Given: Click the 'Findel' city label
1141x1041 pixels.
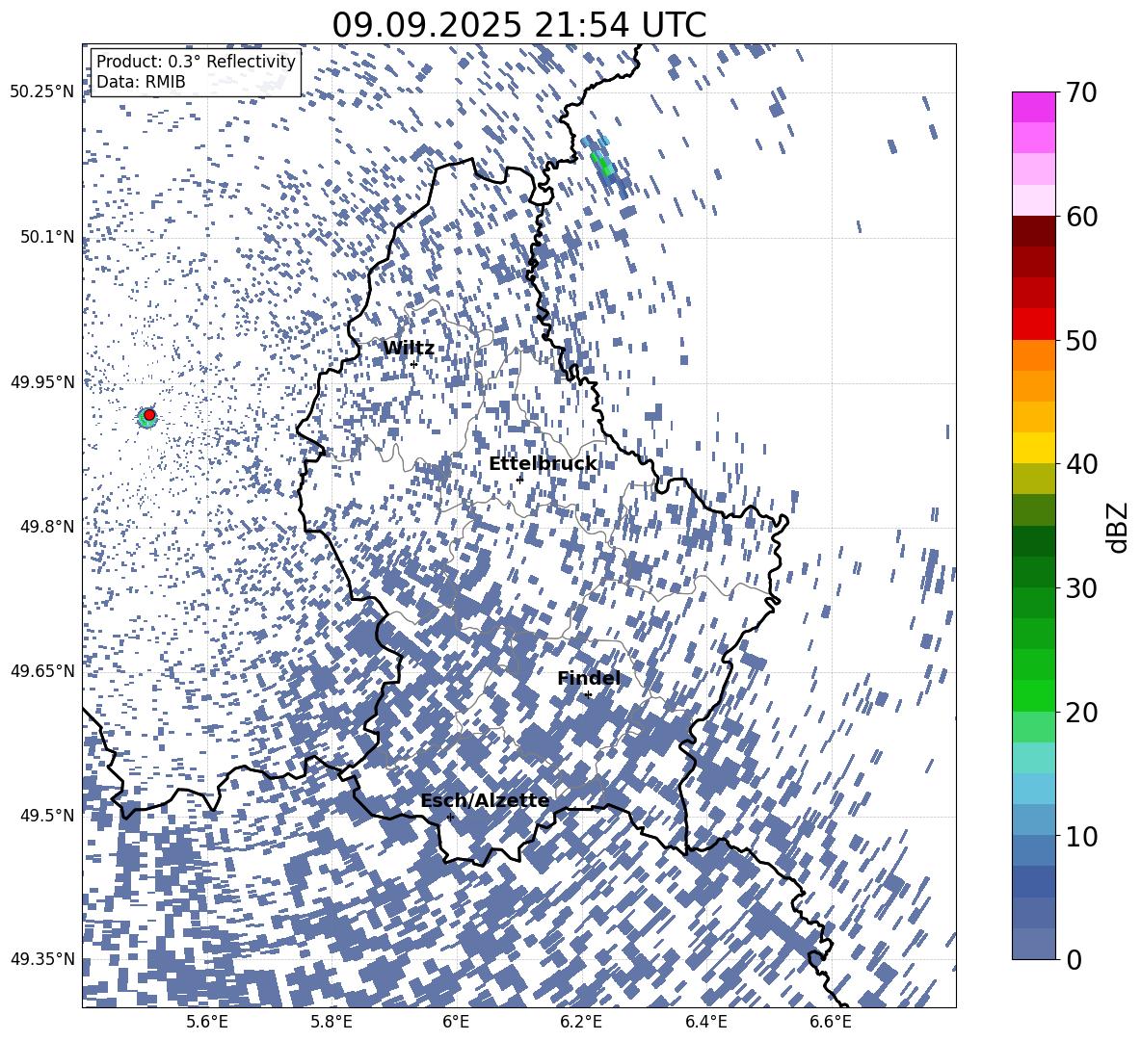Looking at the screenshot, I should pos(589,678).
